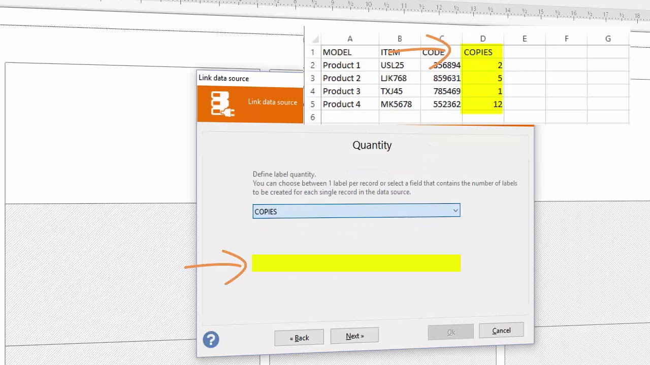
Task: Select the USL25 item cell
Action: pyautogui.click(x=400, y=65)
